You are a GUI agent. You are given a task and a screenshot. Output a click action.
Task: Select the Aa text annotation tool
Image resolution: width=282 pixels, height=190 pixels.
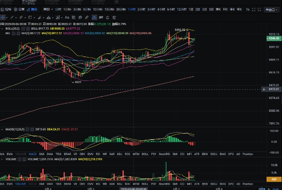click(x=67, y=18)
